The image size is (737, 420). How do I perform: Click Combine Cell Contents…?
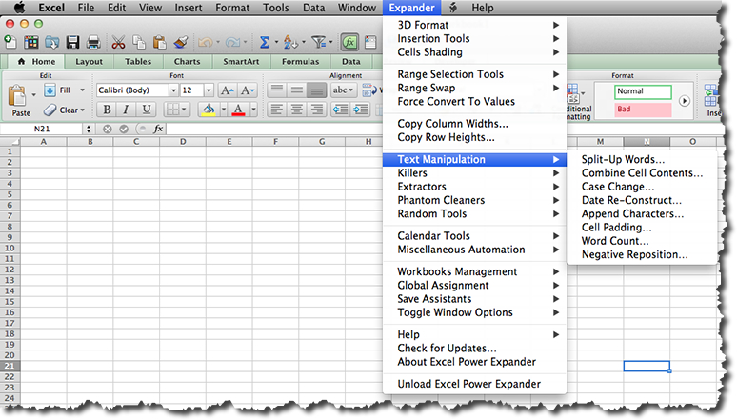coord(642,173)
